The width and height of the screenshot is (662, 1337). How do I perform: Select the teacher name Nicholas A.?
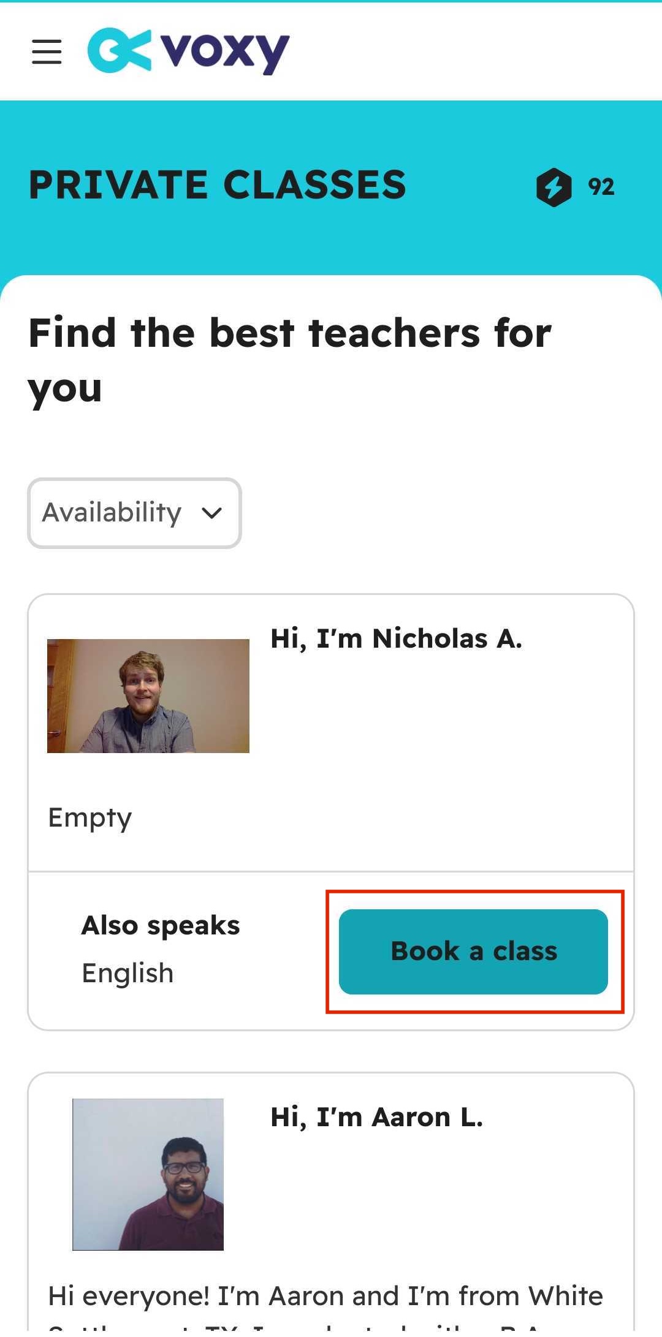coord(396,638)
